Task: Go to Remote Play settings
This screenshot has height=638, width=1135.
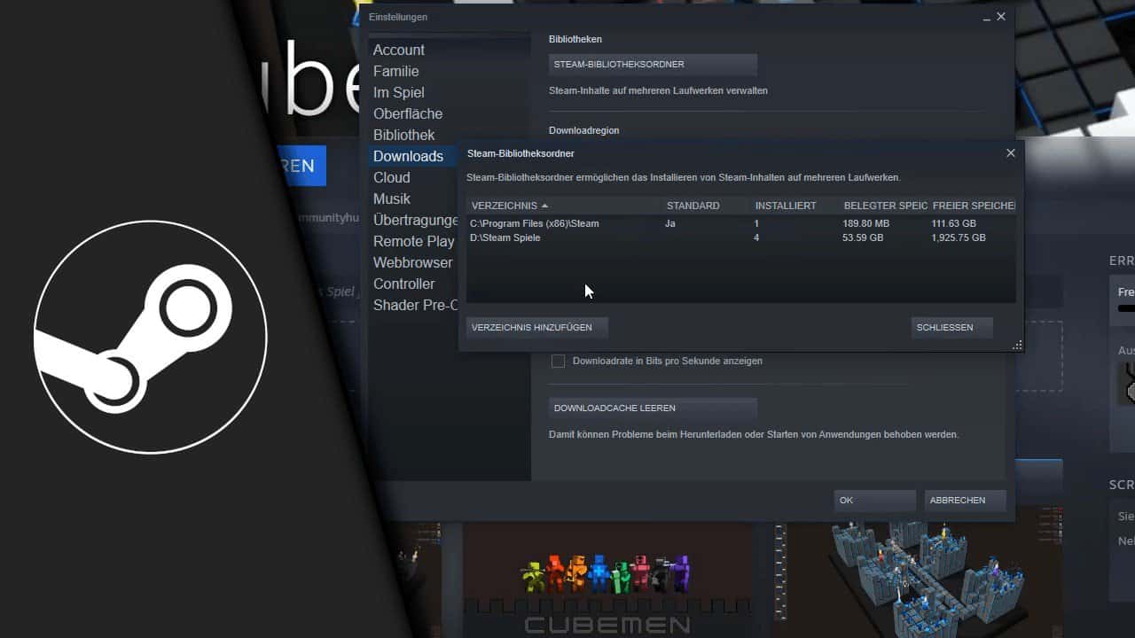Action: [414, 241]
